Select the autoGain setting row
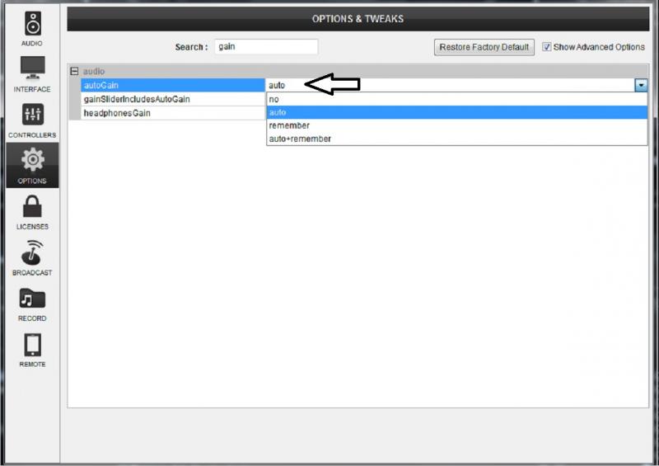 173,86
